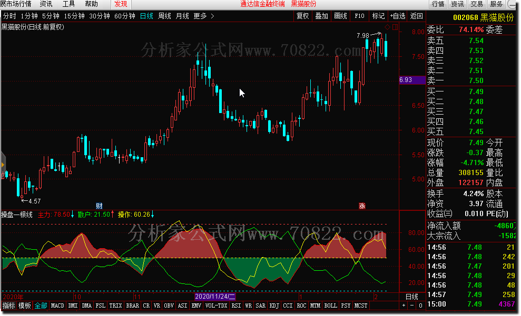
Task: Switch to the 30分钟 period
Action: 100,16
